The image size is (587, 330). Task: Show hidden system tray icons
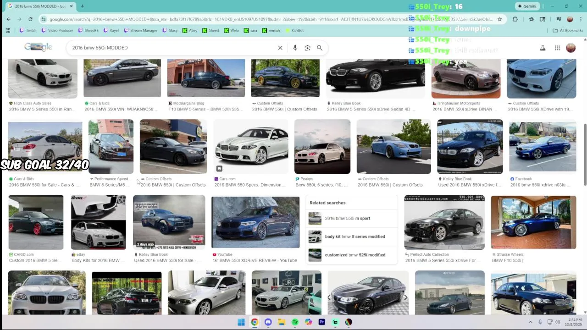click(x=531, y=322)
